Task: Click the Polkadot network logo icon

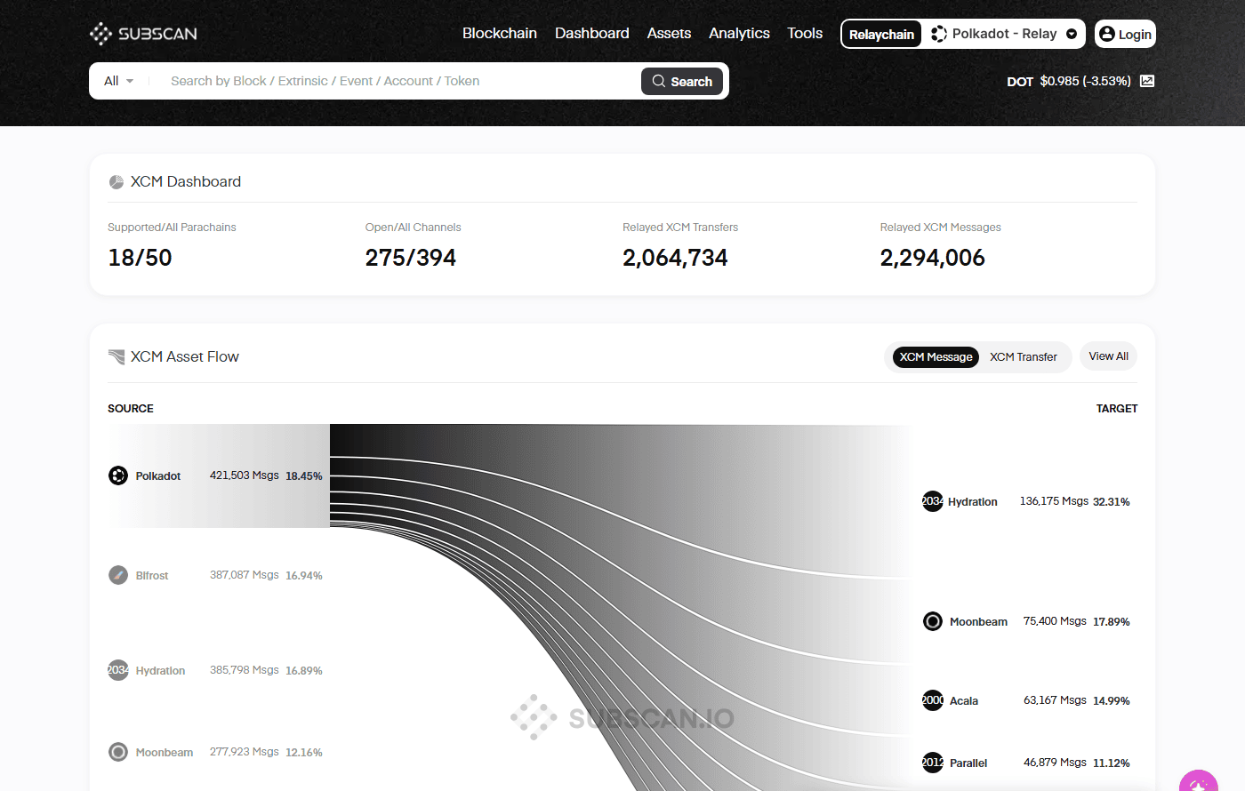Action: pyautogui.click(x=938, y=34)
